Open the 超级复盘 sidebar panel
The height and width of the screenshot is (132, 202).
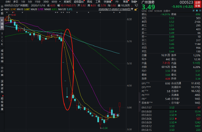(x=2, y=104)
